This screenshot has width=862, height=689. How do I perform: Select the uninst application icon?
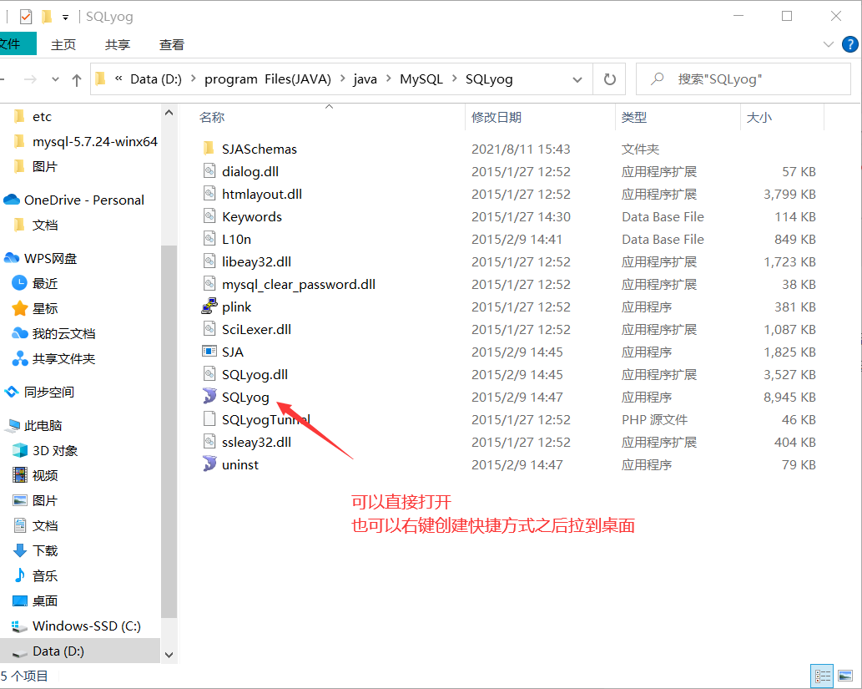(x=209, y=464)
